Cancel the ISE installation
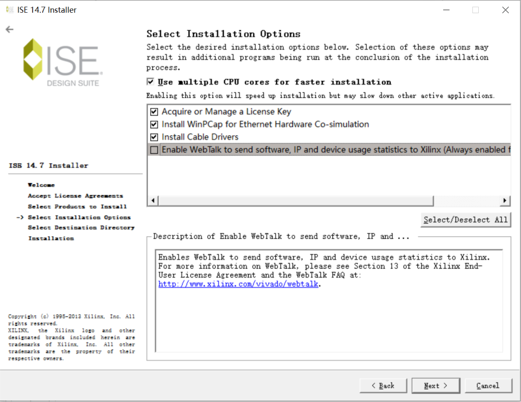 tap(487, 386)
